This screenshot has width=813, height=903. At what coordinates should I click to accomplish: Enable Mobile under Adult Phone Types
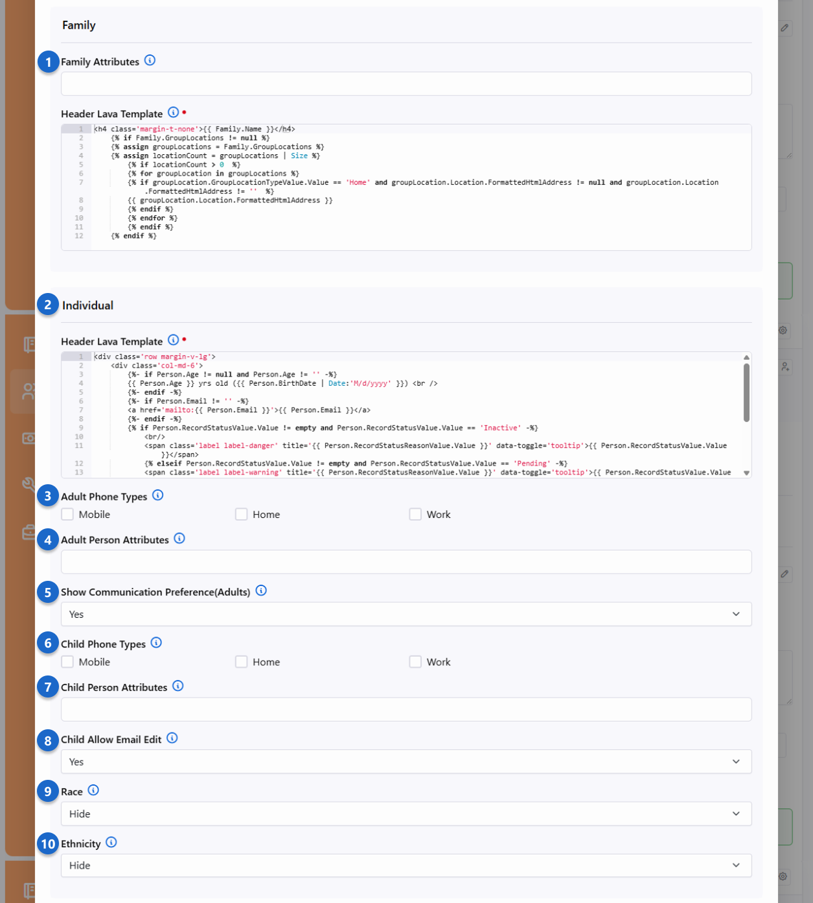click(67, 514)
